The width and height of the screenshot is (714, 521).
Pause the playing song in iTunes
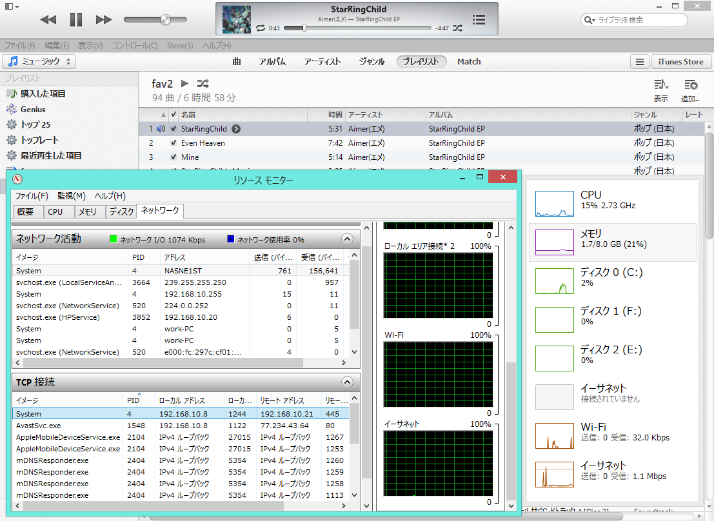point(76,19)
